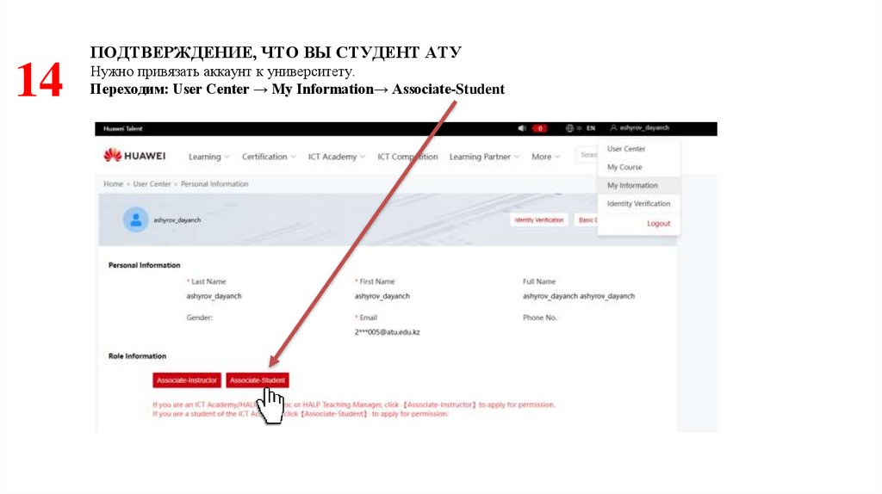Click the globe language icon
The width and height of the screenshot is (882, 494).
(569, 129)
